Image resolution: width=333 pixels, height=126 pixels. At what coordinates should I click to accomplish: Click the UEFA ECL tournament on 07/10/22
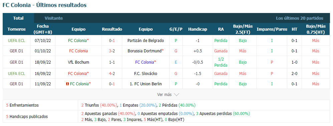click(x=16, y=40)
